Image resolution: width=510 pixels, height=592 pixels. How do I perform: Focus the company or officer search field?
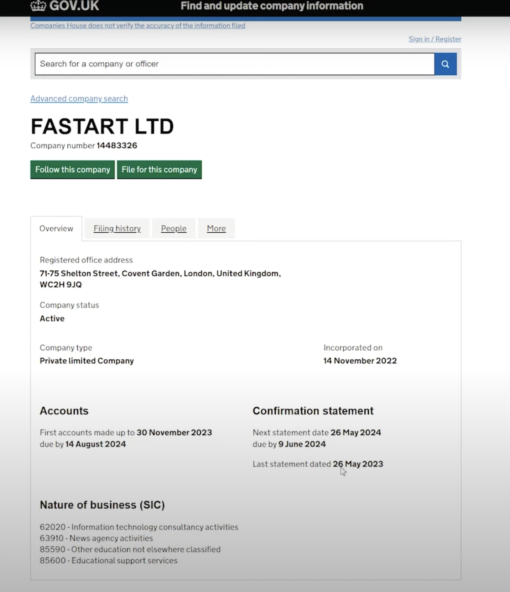coord(234,64)
